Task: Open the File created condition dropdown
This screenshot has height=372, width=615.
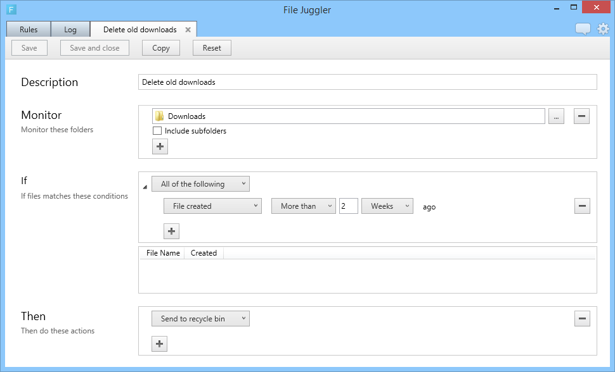Action: coord(212,206)
